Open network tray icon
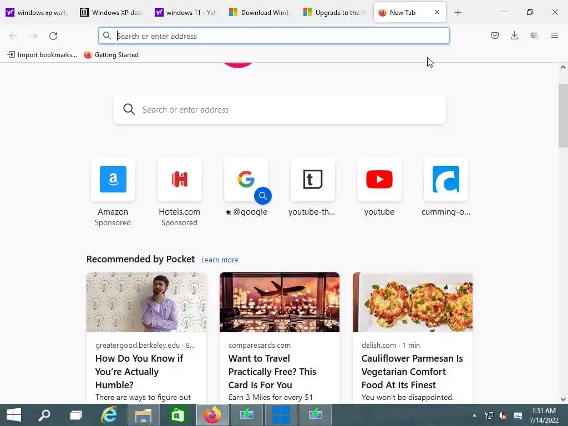The image size is (568, 426). coord(489,415)
